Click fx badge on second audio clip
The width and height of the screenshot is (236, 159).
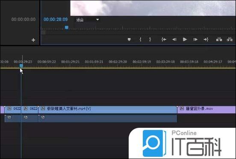26,117
